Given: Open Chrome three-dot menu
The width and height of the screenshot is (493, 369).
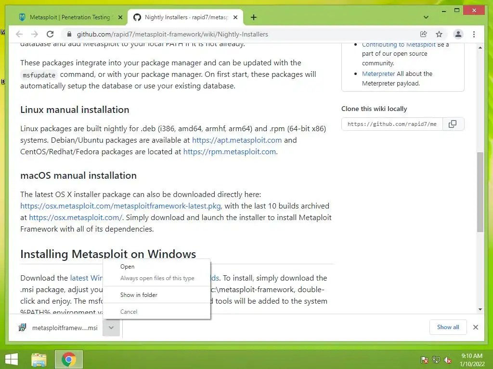Looking at the screenshot, I should coord(474,34).
